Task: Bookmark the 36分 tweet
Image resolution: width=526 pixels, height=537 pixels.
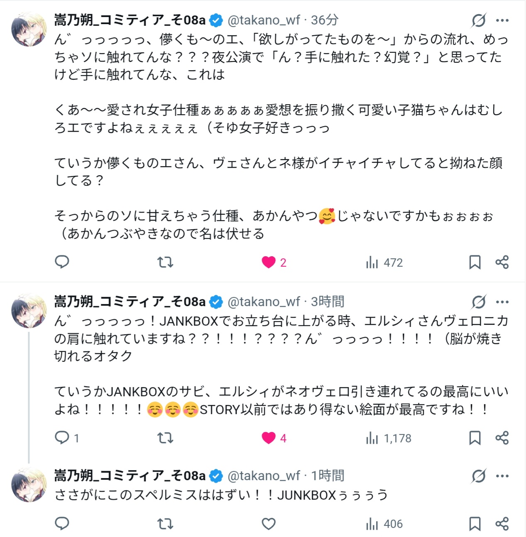Action: point(475,262)
